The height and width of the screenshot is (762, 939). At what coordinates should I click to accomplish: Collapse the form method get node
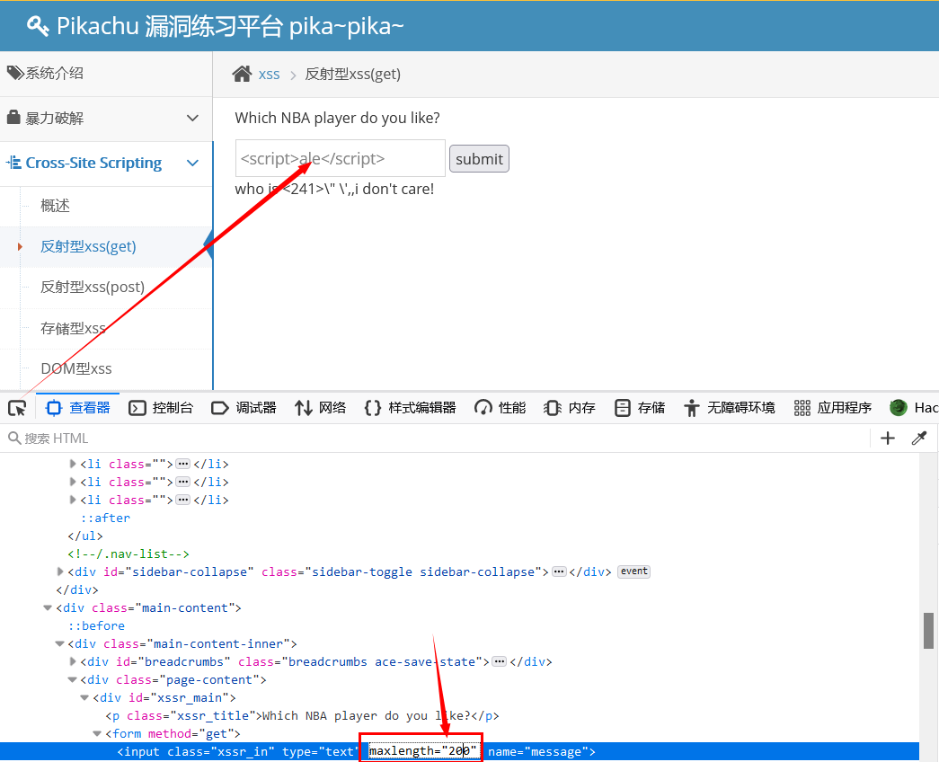coord(98,733)
